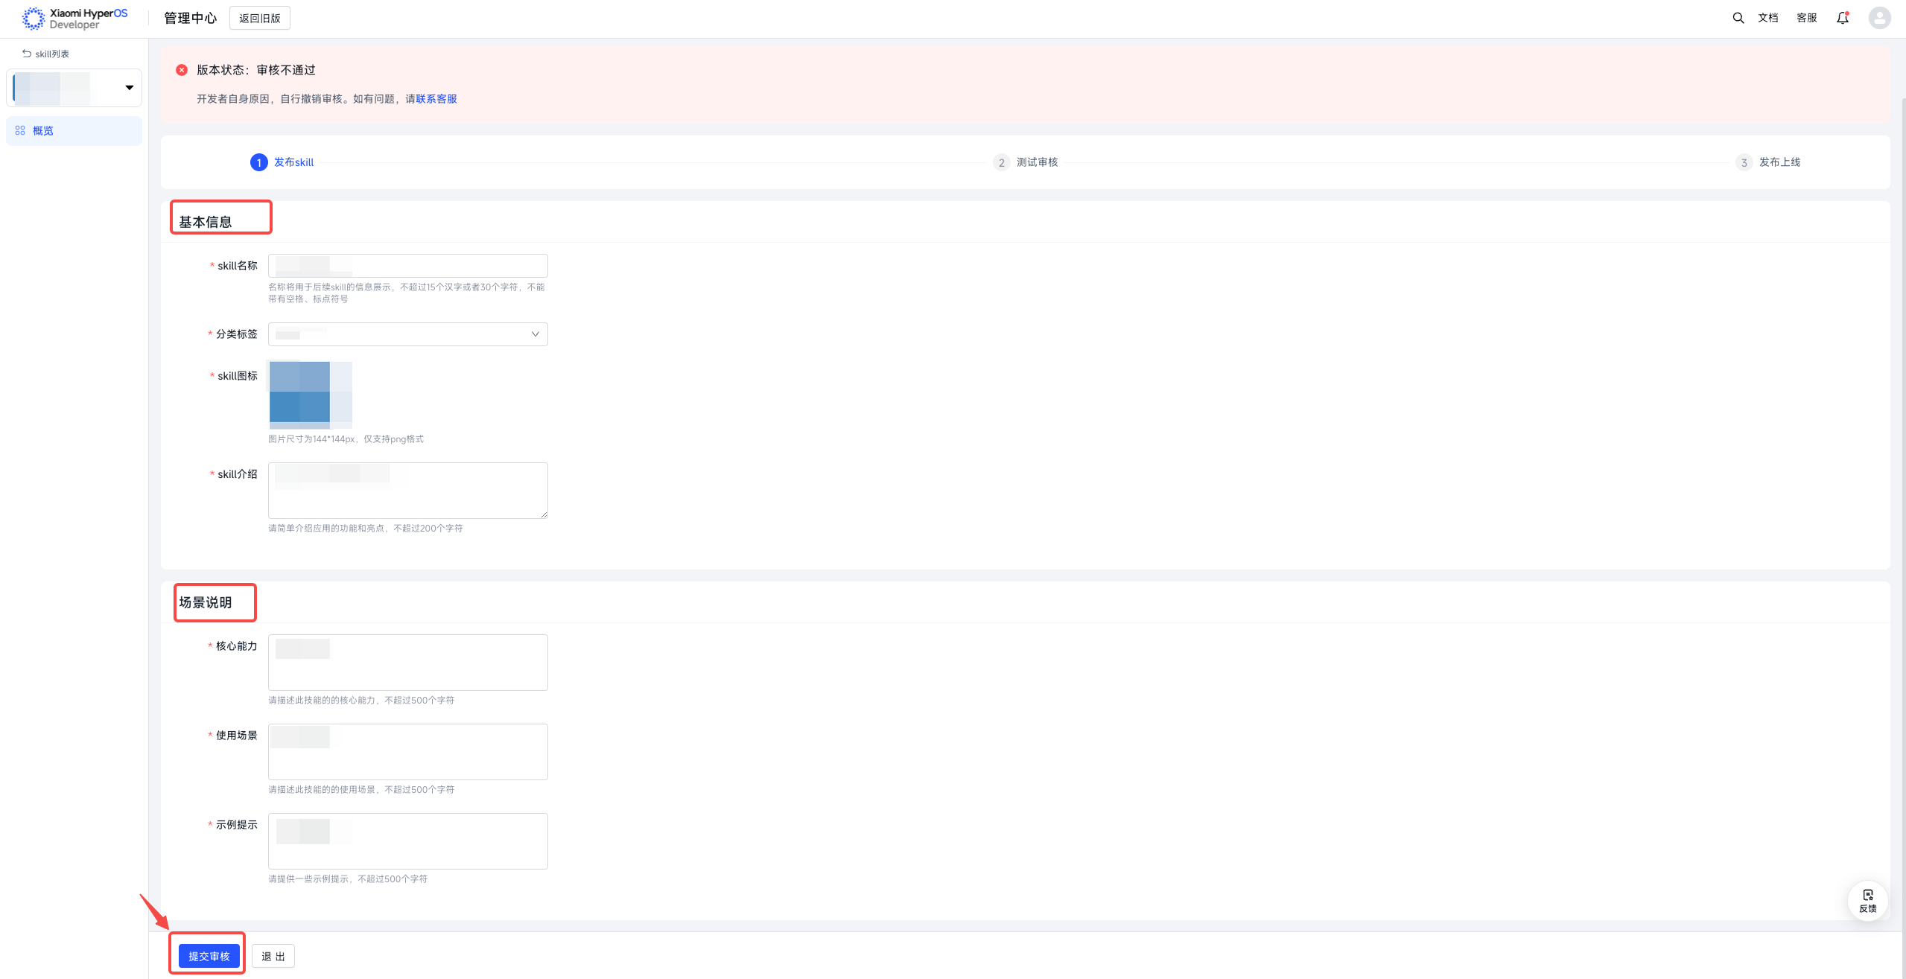The image size is (1906, 979).
Task: Click the 退出 button
Action: (273, 956)
